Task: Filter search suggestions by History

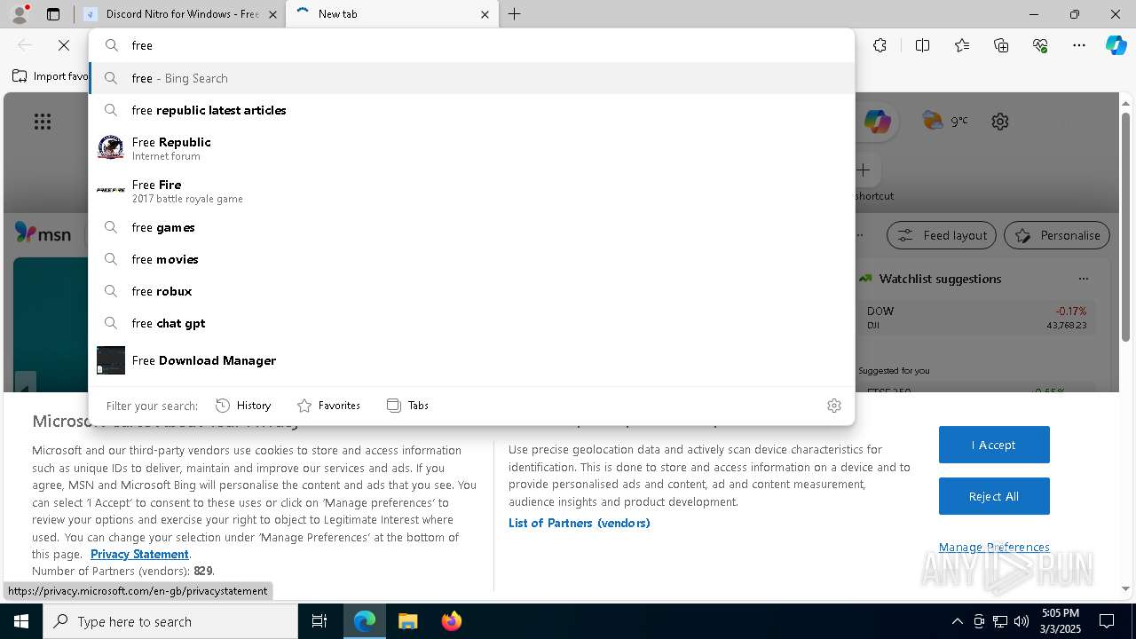Action: (243, 406)
